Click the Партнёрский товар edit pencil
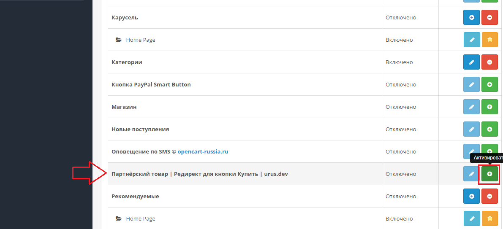Viewport: 503px width, 229px height. point(472,174)
